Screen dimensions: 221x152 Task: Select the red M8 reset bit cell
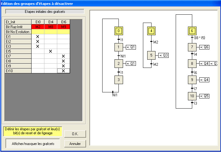click(51, 27)
